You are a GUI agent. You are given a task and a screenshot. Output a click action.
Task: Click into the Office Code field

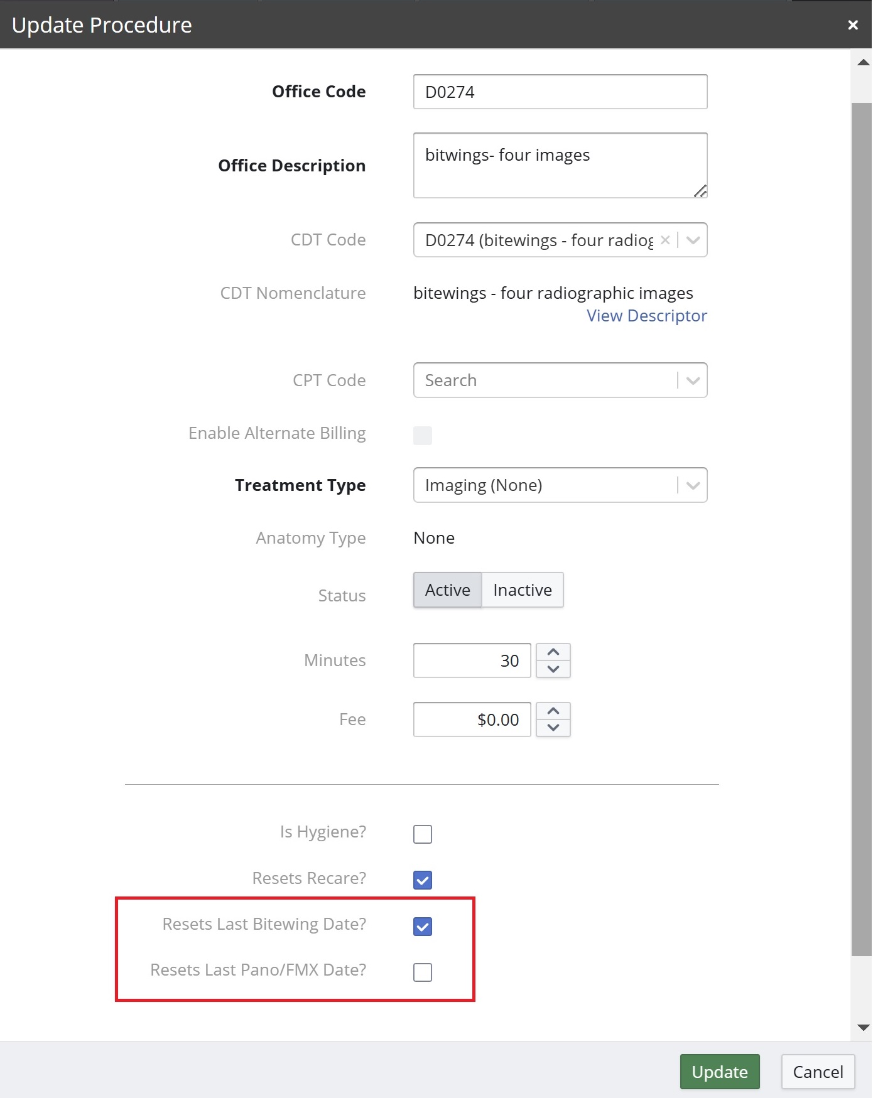pyautogui.click(x=560, y=92)
